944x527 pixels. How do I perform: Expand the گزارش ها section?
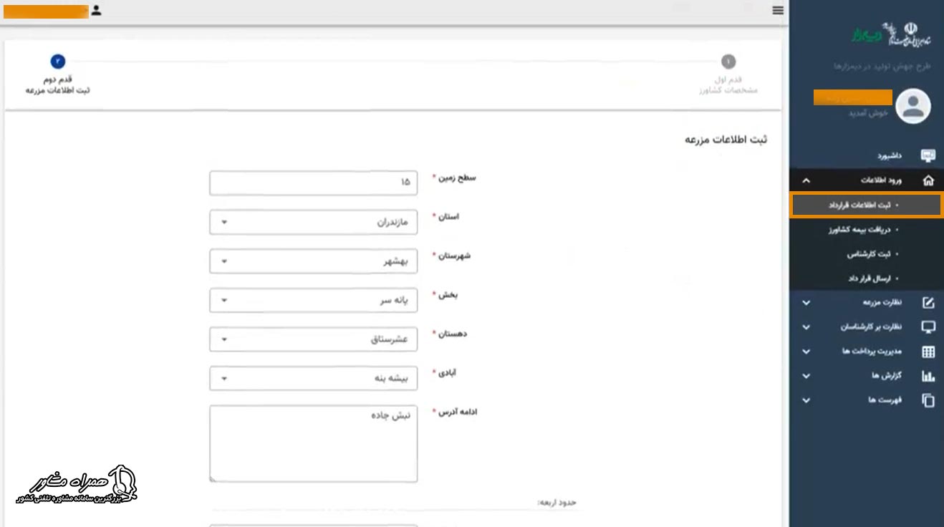point(805,375)
